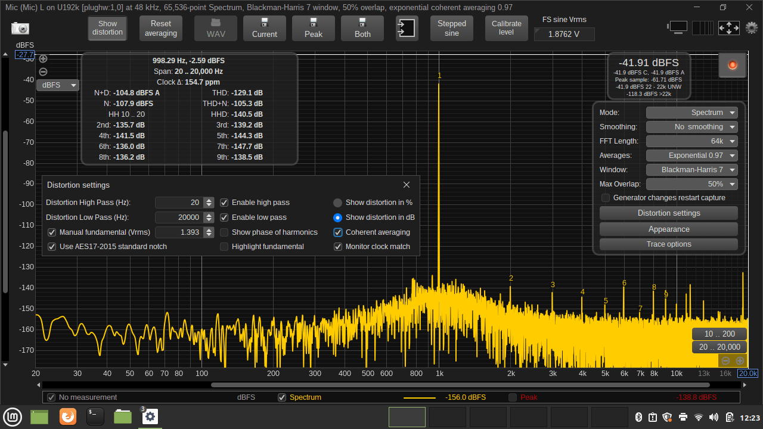Start recording with red record button
763x429 pixels.
pyautogui.click(x=733, y=65)
